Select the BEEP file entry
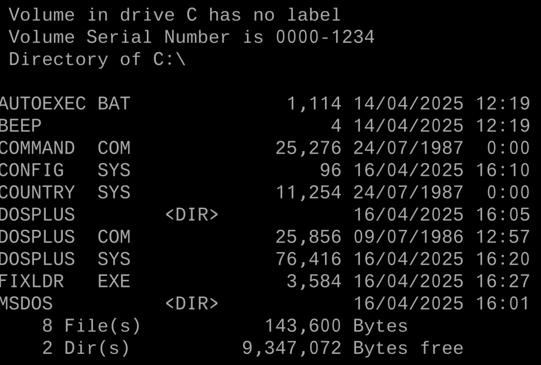Image resolution: width=541 pixels, height=365 pixels. 21,126
